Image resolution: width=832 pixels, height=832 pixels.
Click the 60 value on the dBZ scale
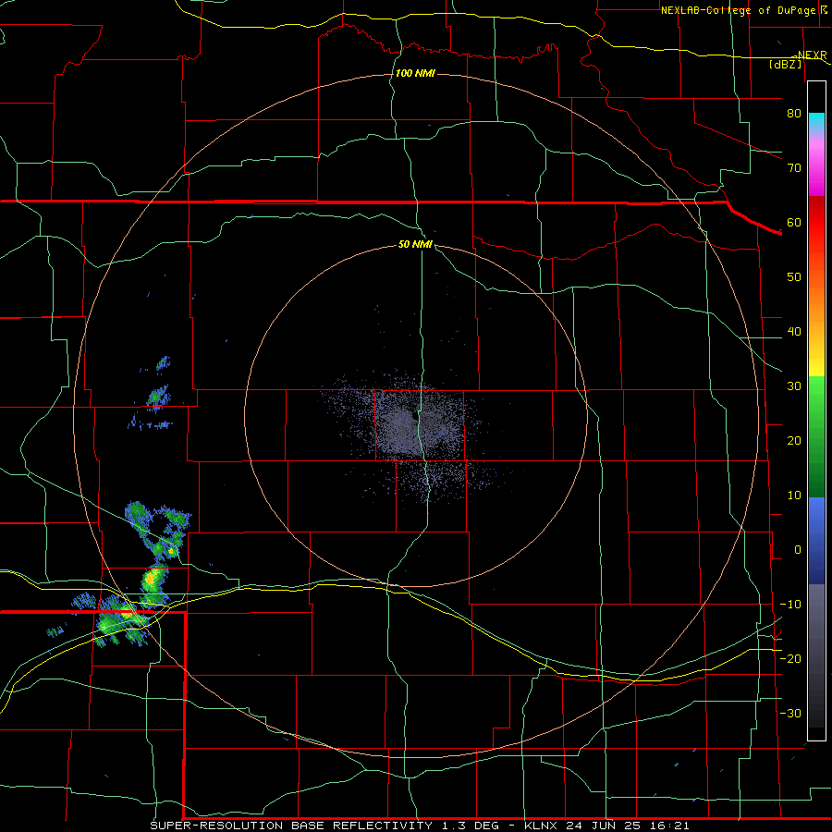[794, 222]
